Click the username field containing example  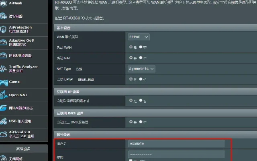[177, 144]
